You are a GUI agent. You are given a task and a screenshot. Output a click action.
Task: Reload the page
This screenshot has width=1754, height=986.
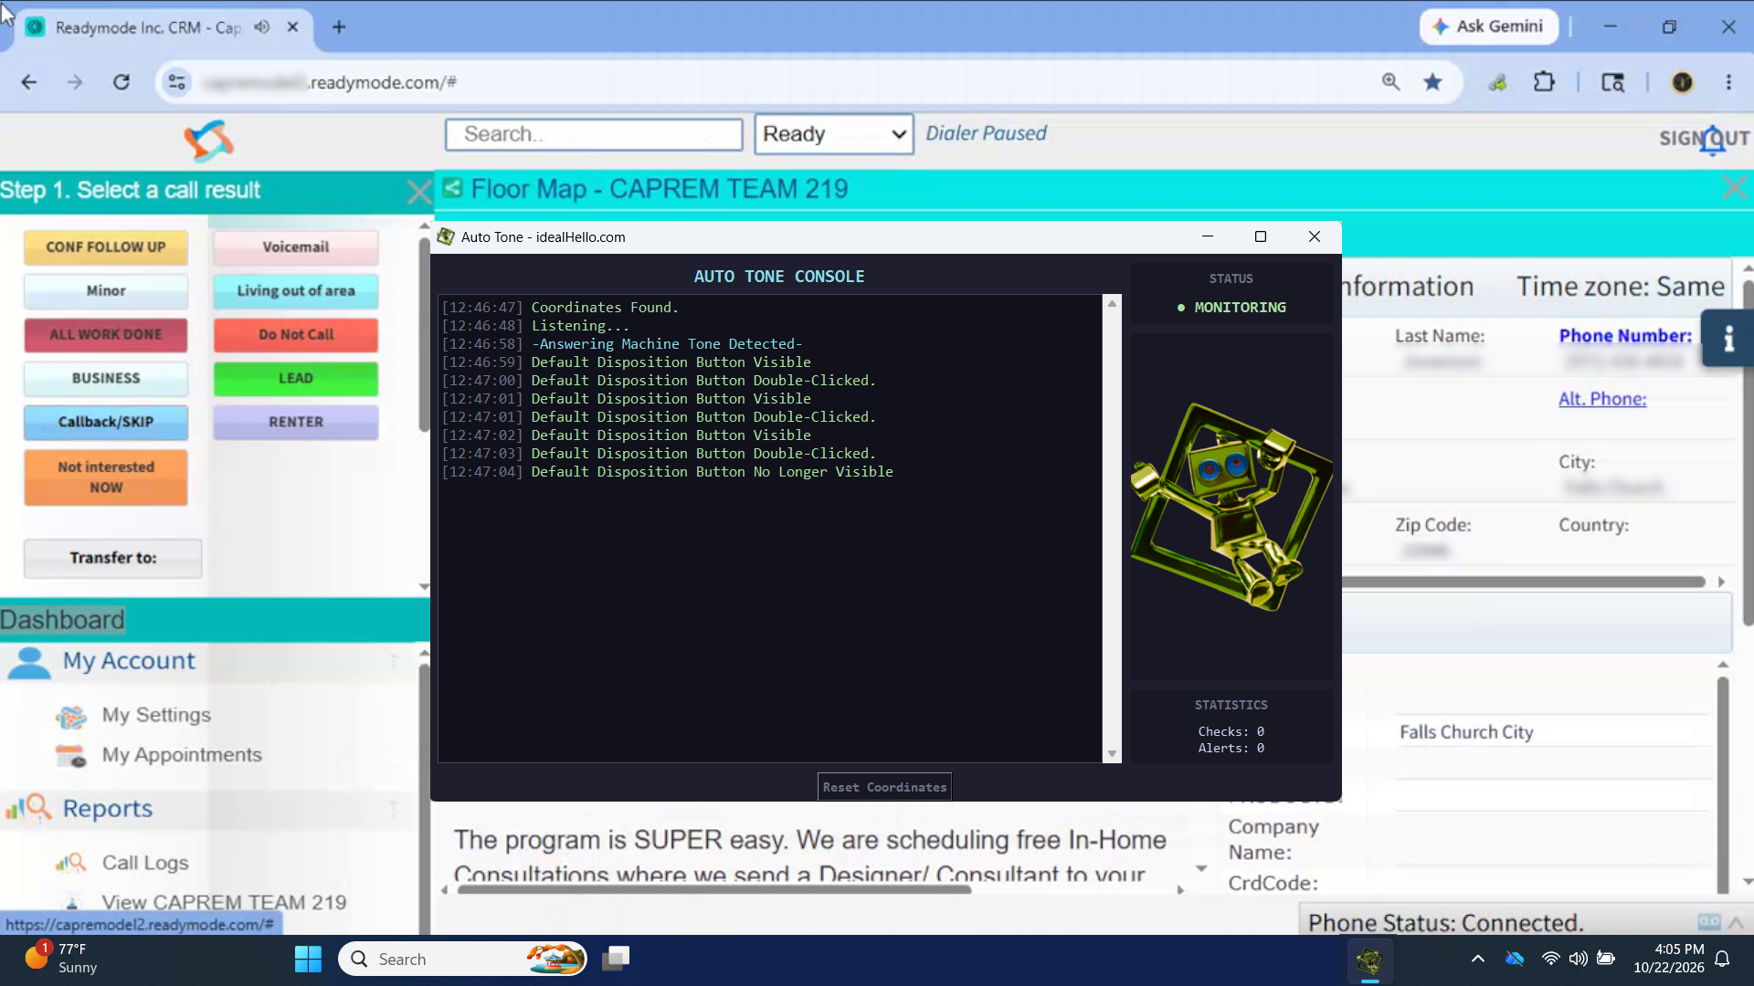(122, 82)
